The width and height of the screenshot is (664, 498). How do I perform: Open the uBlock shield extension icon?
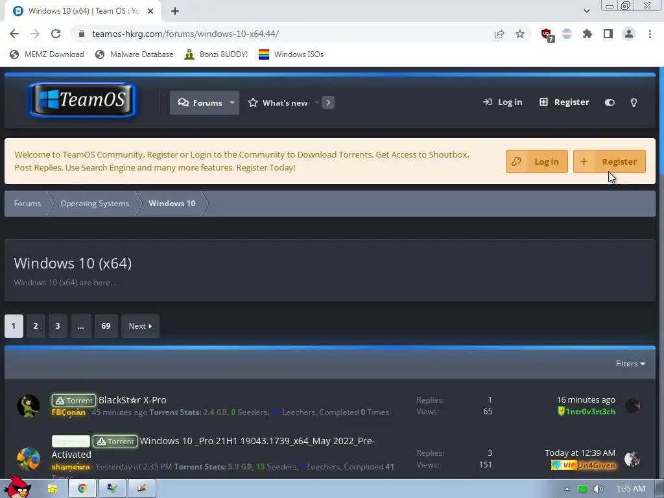tap(547, 34)
